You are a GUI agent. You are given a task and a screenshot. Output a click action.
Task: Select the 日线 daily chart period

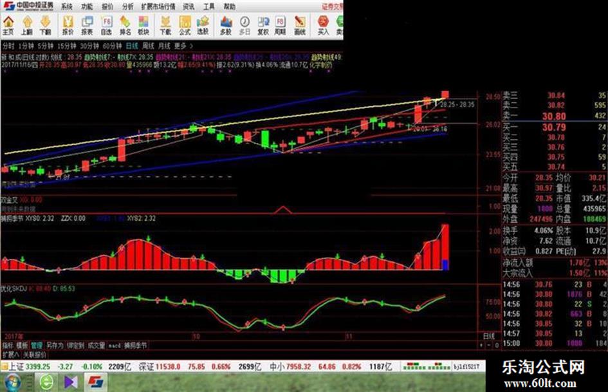[132, 46]
